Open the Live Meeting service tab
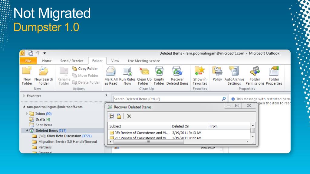Screen dimensions: 310x174 pyautogui.click(x=144, y=61)
